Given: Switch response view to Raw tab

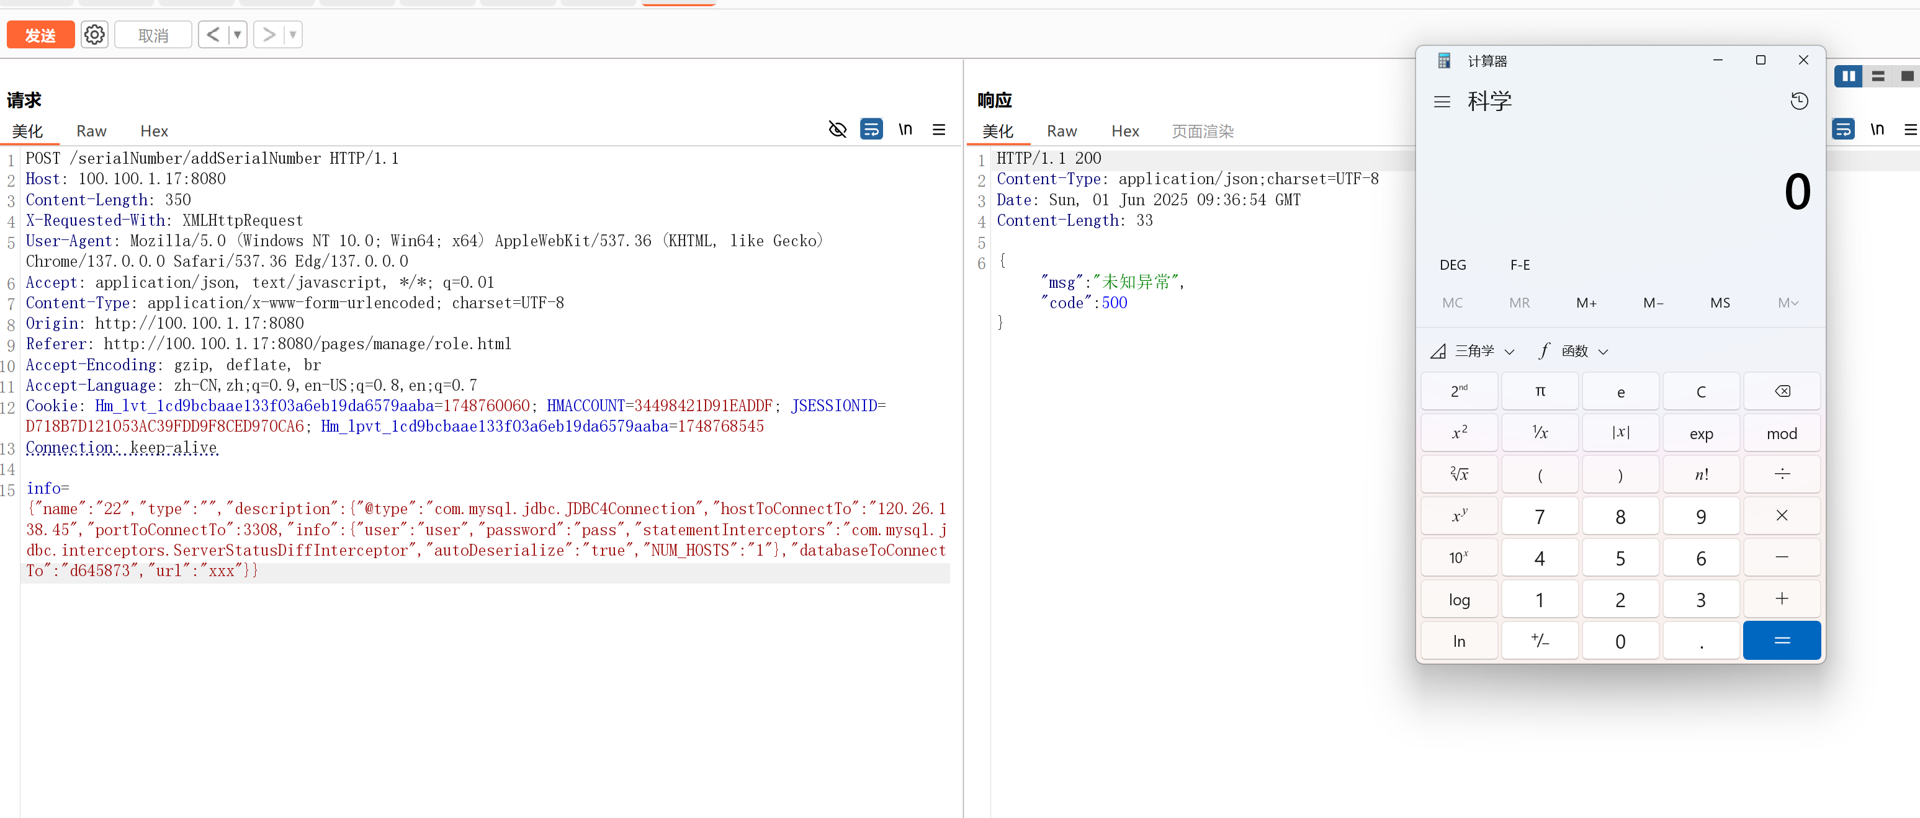Looking at the screenshot, I should click(1061, 131).
